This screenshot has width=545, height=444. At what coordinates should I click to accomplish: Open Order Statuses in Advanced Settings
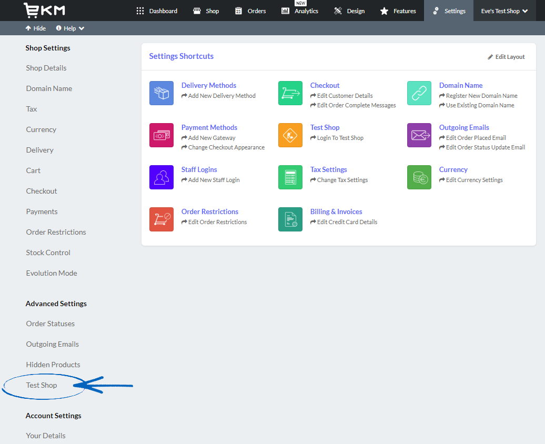click(51, 324)
